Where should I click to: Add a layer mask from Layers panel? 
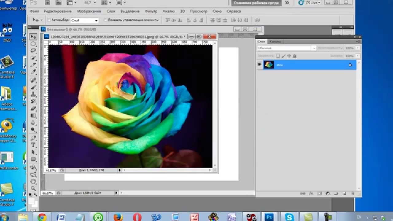(x=319, y=194)
